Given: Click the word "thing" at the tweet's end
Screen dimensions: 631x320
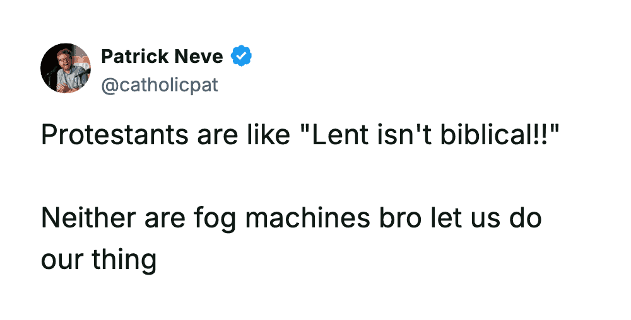Looking at the screenshot, I should (126, 260).
